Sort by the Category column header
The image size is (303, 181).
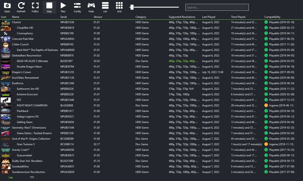(x=141, y=17)
